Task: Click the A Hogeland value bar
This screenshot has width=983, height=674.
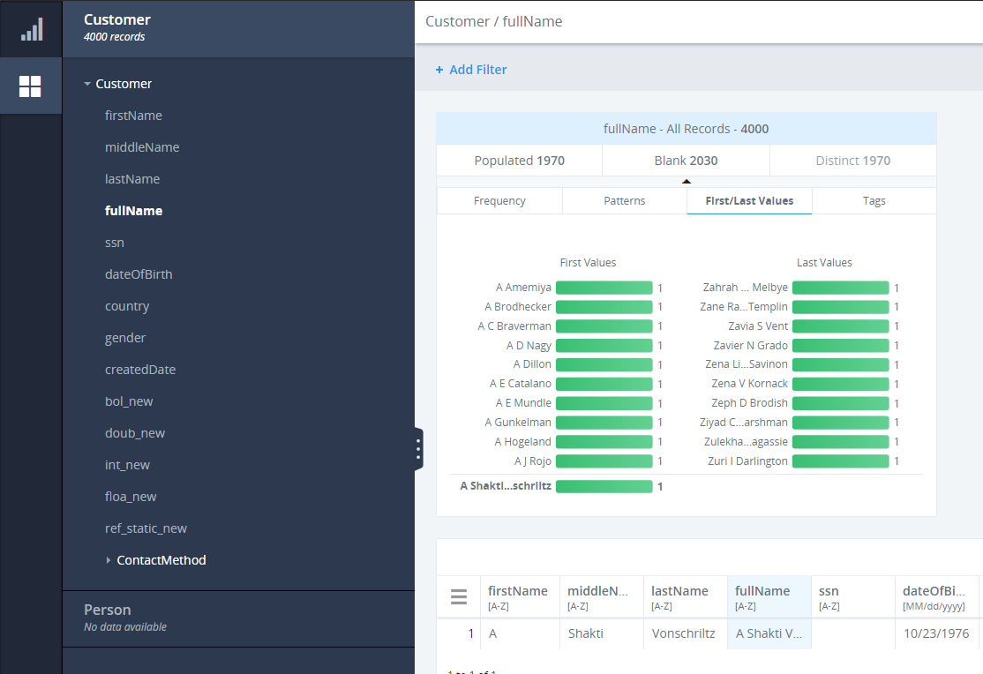Action: click(604, 442)
